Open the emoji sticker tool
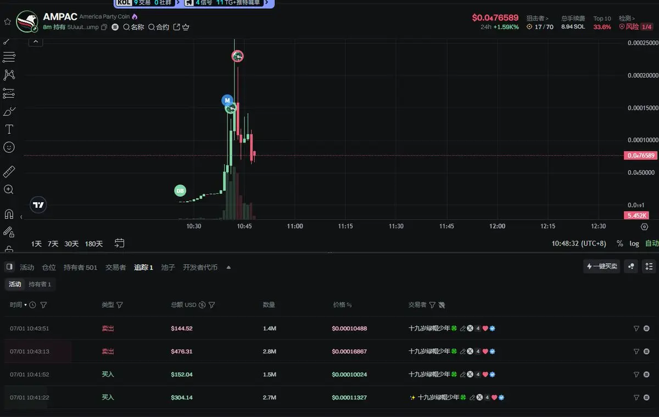 9,147
